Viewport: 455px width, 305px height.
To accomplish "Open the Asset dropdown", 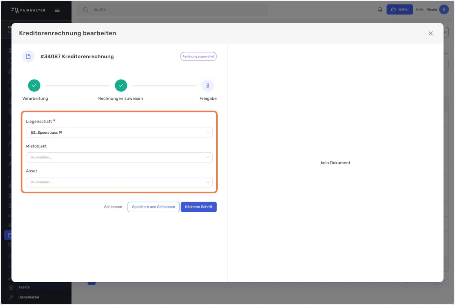I will (x=119, y=182).
